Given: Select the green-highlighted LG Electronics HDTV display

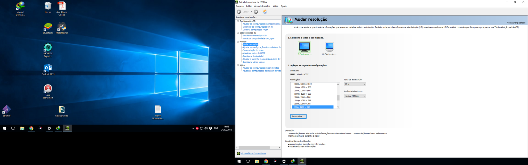Looking at the screenshot, I should 304,48.
